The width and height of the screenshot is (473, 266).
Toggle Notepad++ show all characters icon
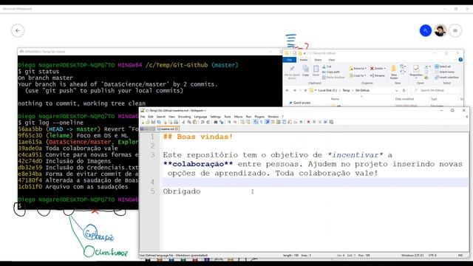pyautogui.click(x=261, y=122)
